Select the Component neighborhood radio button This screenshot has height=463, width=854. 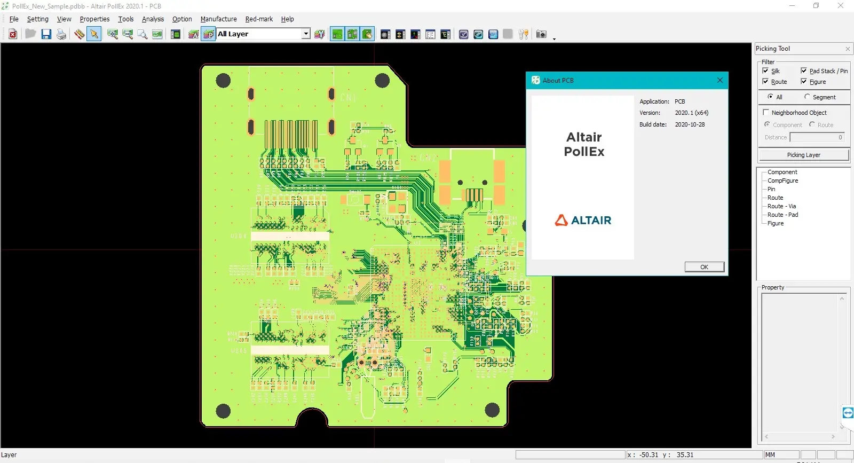[767, 124]
